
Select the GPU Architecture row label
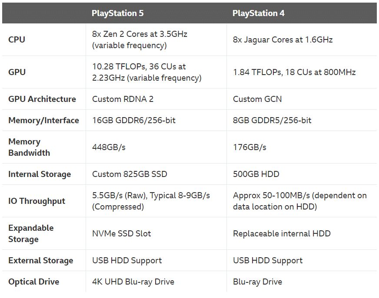[42, 99]
